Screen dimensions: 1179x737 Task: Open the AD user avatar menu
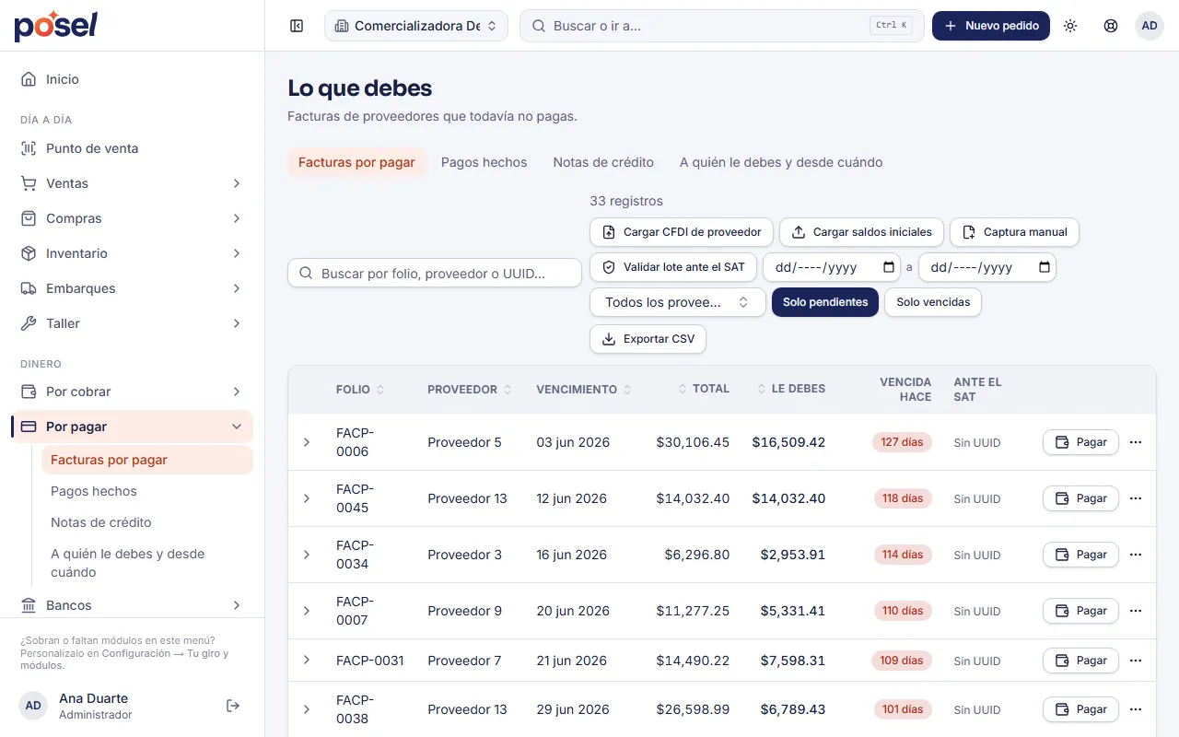(1150, 26)
